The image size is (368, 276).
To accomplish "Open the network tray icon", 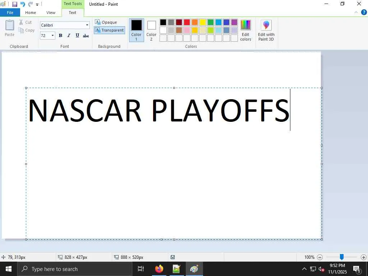I will click(x=313, y=269).
